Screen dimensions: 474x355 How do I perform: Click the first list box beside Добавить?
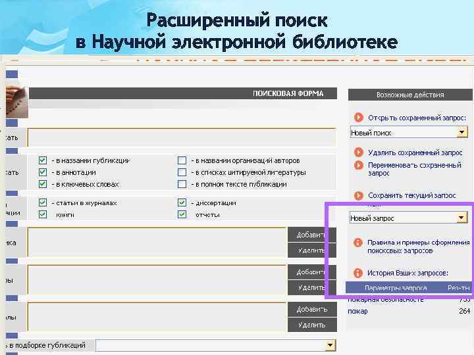point(157,243)
